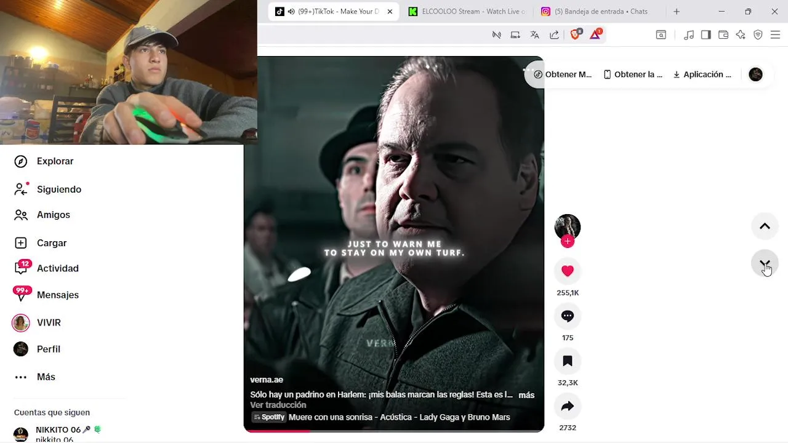Click the install app icon
Image resolution: width=788 pixels, height=443 pixels.
point(515,35)
